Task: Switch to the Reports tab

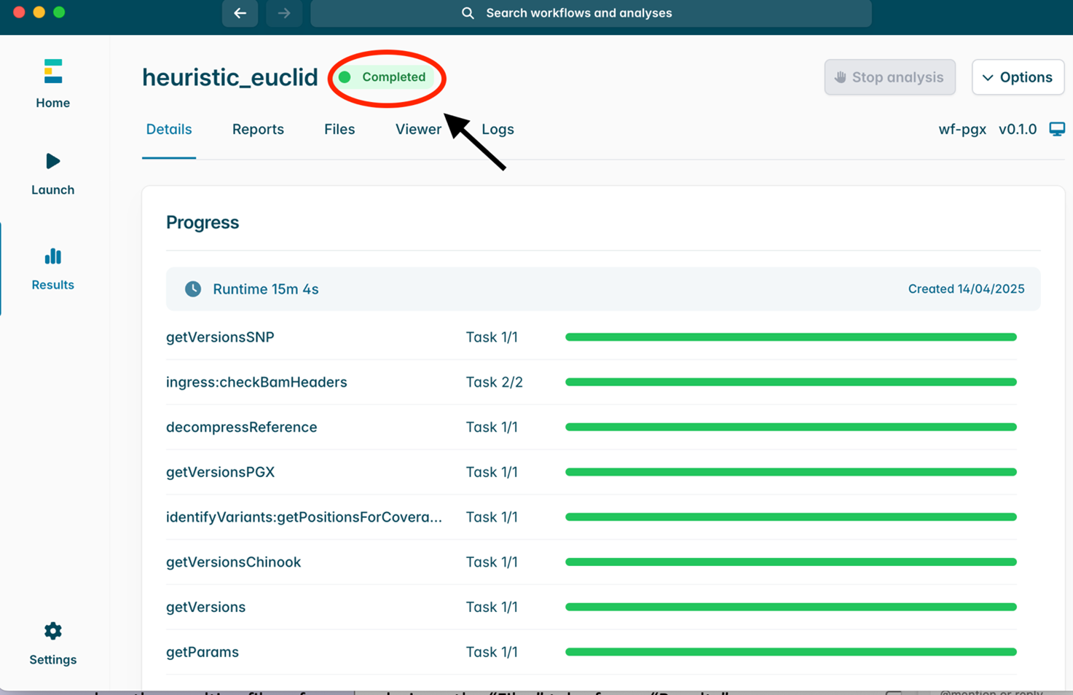Action: tap(258, 129)
